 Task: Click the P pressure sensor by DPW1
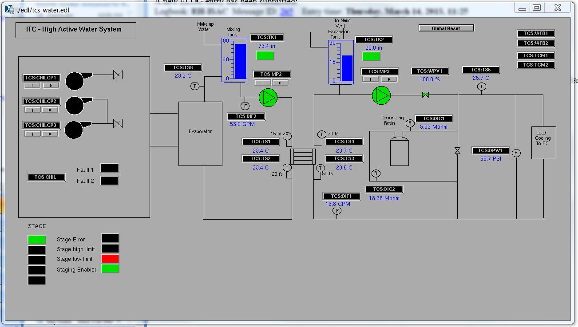click(x=516, y=153)
